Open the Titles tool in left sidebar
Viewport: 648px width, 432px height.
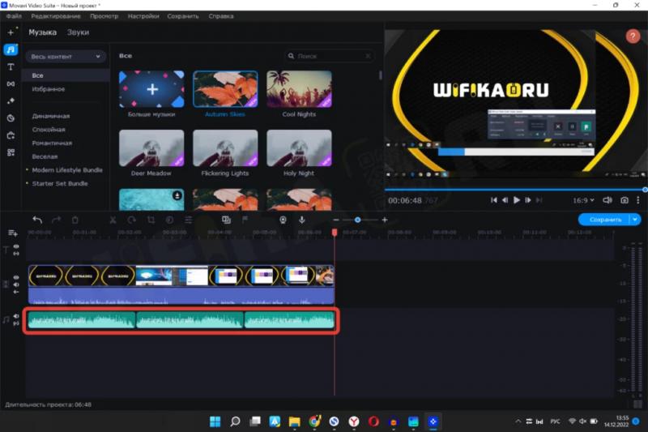point(11,66)
